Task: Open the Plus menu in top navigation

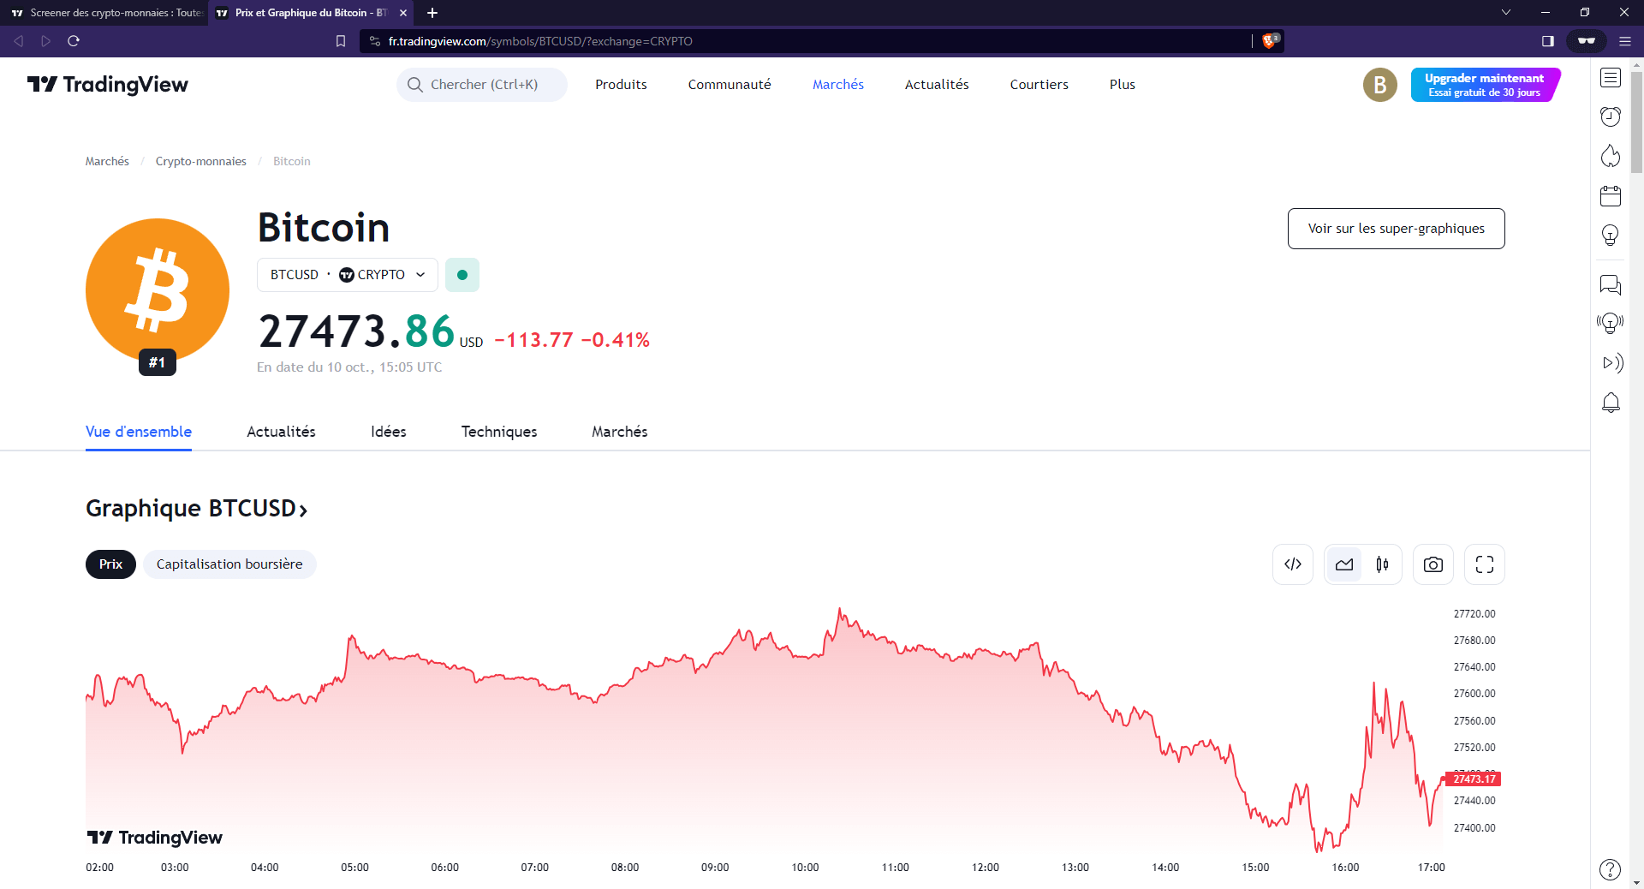Action: coord(1122,84)
